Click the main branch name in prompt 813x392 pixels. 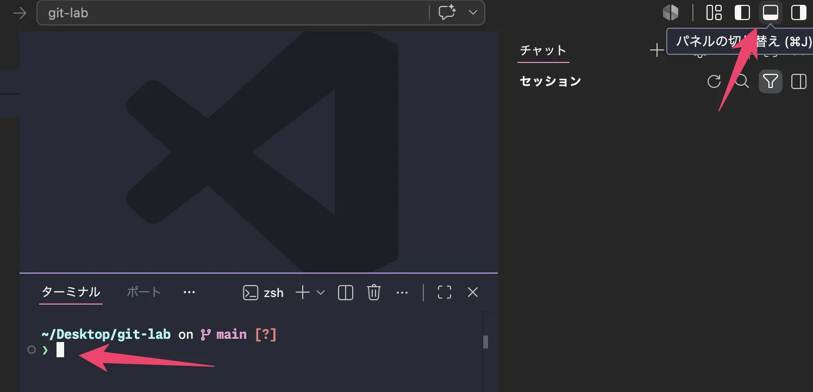pyautogui.click(x=232, y=334)
